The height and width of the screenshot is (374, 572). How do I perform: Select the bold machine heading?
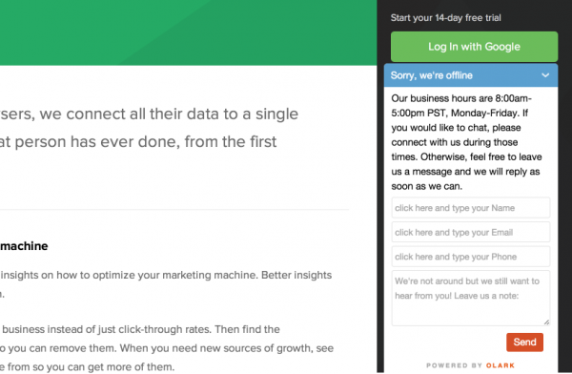point(24,246)
